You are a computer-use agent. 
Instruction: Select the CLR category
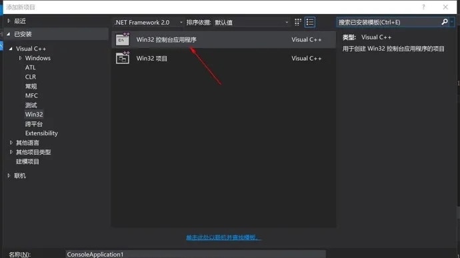click(31, 77)
